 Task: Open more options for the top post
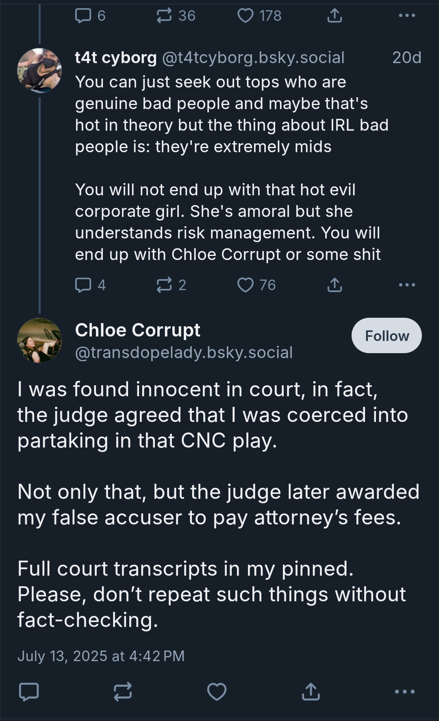coord(407,16)
